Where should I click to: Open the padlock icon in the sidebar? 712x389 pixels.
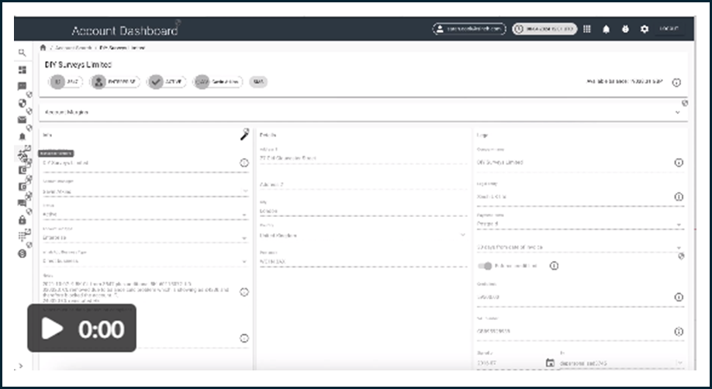tap(22, 220)
